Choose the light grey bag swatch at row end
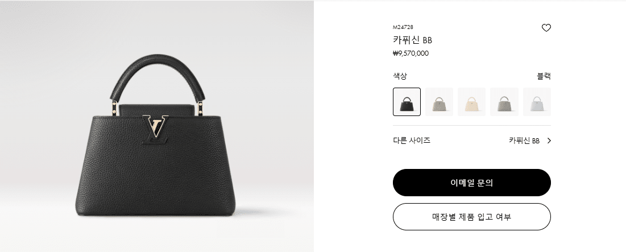The height and width of the screenshot is (252, 626). pyautogui.click(x=537, y=102)
